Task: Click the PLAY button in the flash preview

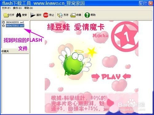Action: click(x=111, y=77)
